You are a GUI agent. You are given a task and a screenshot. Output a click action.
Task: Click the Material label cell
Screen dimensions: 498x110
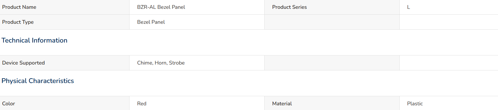[332, 103]
